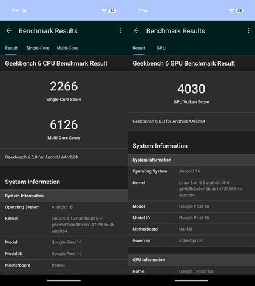Screen dimensions: 255x286
Task: Select Single-Core Score label
Action: point(64,100)
